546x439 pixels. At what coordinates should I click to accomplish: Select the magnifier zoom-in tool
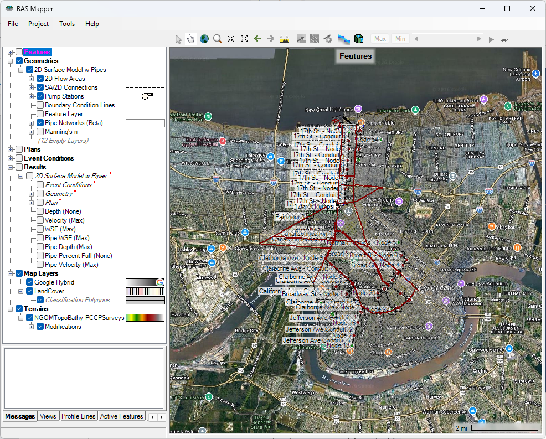[218, 39]
